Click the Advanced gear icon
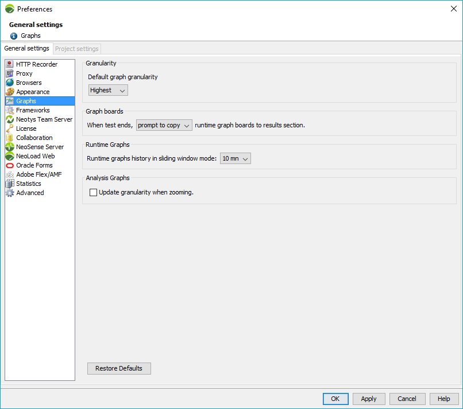 (x=10, y=193)
